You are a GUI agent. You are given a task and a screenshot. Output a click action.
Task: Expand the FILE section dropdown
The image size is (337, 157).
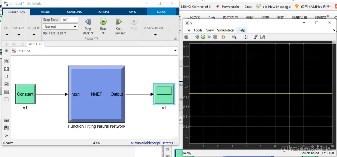7,35
